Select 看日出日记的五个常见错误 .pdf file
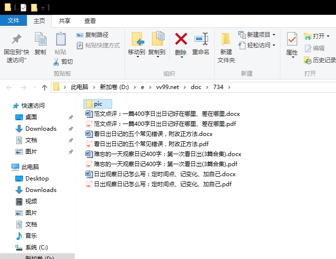336x259 pixels. pyautogui.click(x=147, y=144)
